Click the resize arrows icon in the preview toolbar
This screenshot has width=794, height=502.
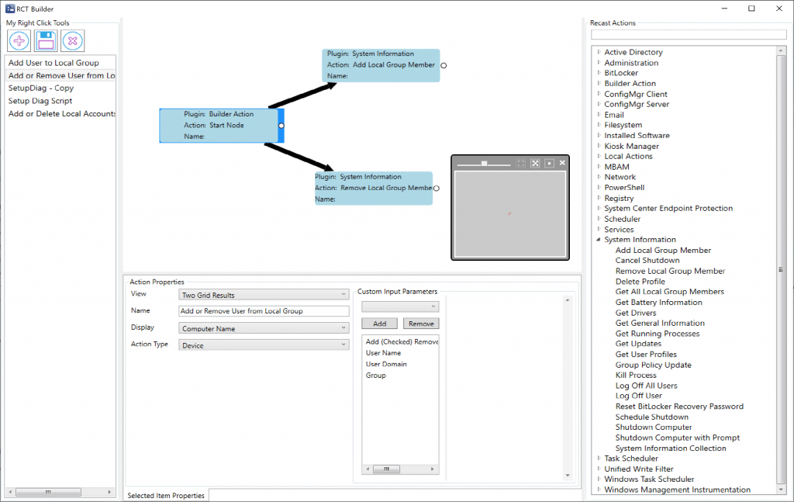coord(536,163)
